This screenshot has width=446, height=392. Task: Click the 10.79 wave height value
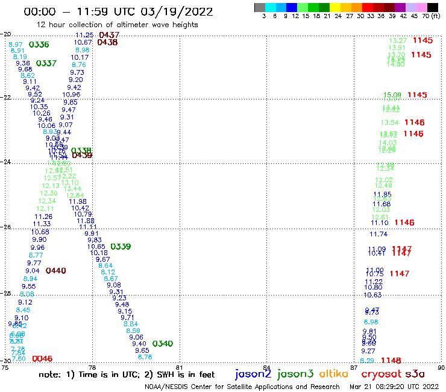point(83,214)
